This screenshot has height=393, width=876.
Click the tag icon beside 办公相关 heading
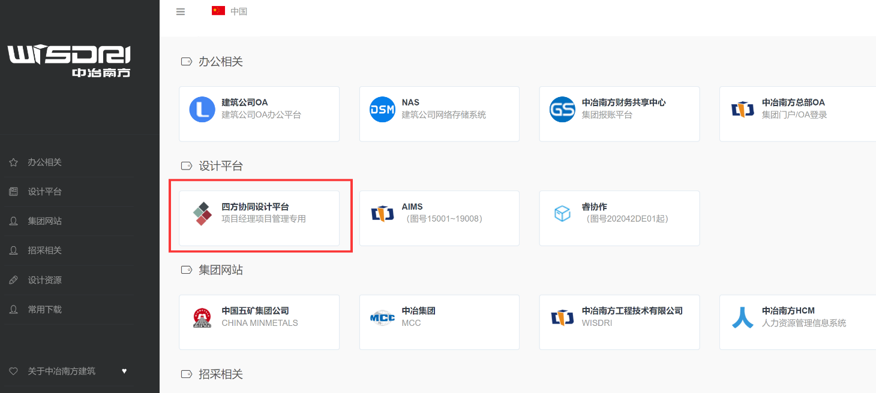pos(186,62)
